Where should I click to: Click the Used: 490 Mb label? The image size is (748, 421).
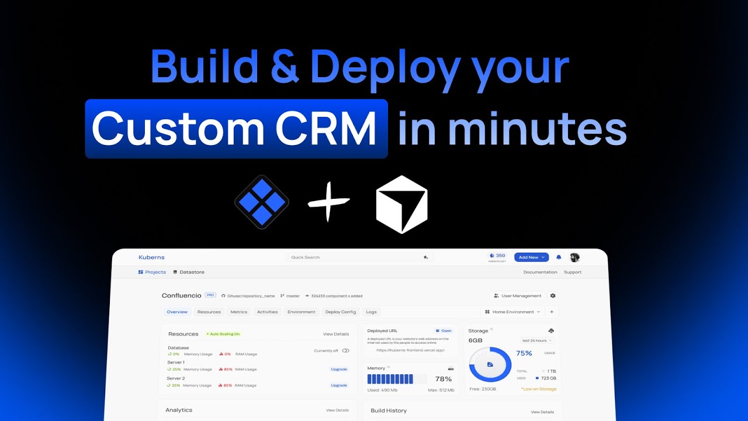[x=383, y=390]
